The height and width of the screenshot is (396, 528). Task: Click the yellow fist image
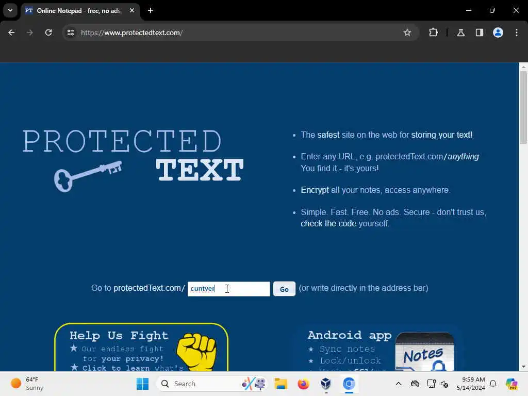tap(196, 352)
